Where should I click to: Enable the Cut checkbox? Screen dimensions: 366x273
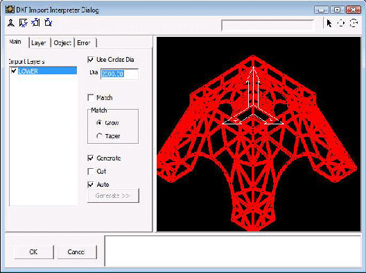(90, 172)
